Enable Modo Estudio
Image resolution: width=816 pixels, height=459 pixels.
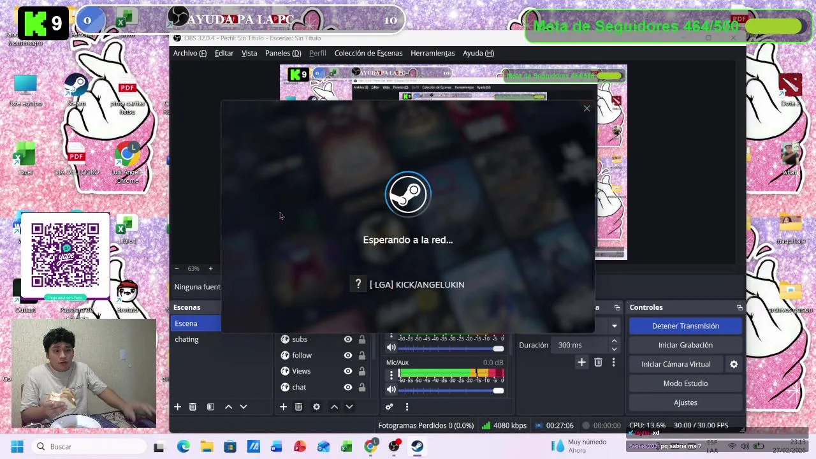[685, 383]
